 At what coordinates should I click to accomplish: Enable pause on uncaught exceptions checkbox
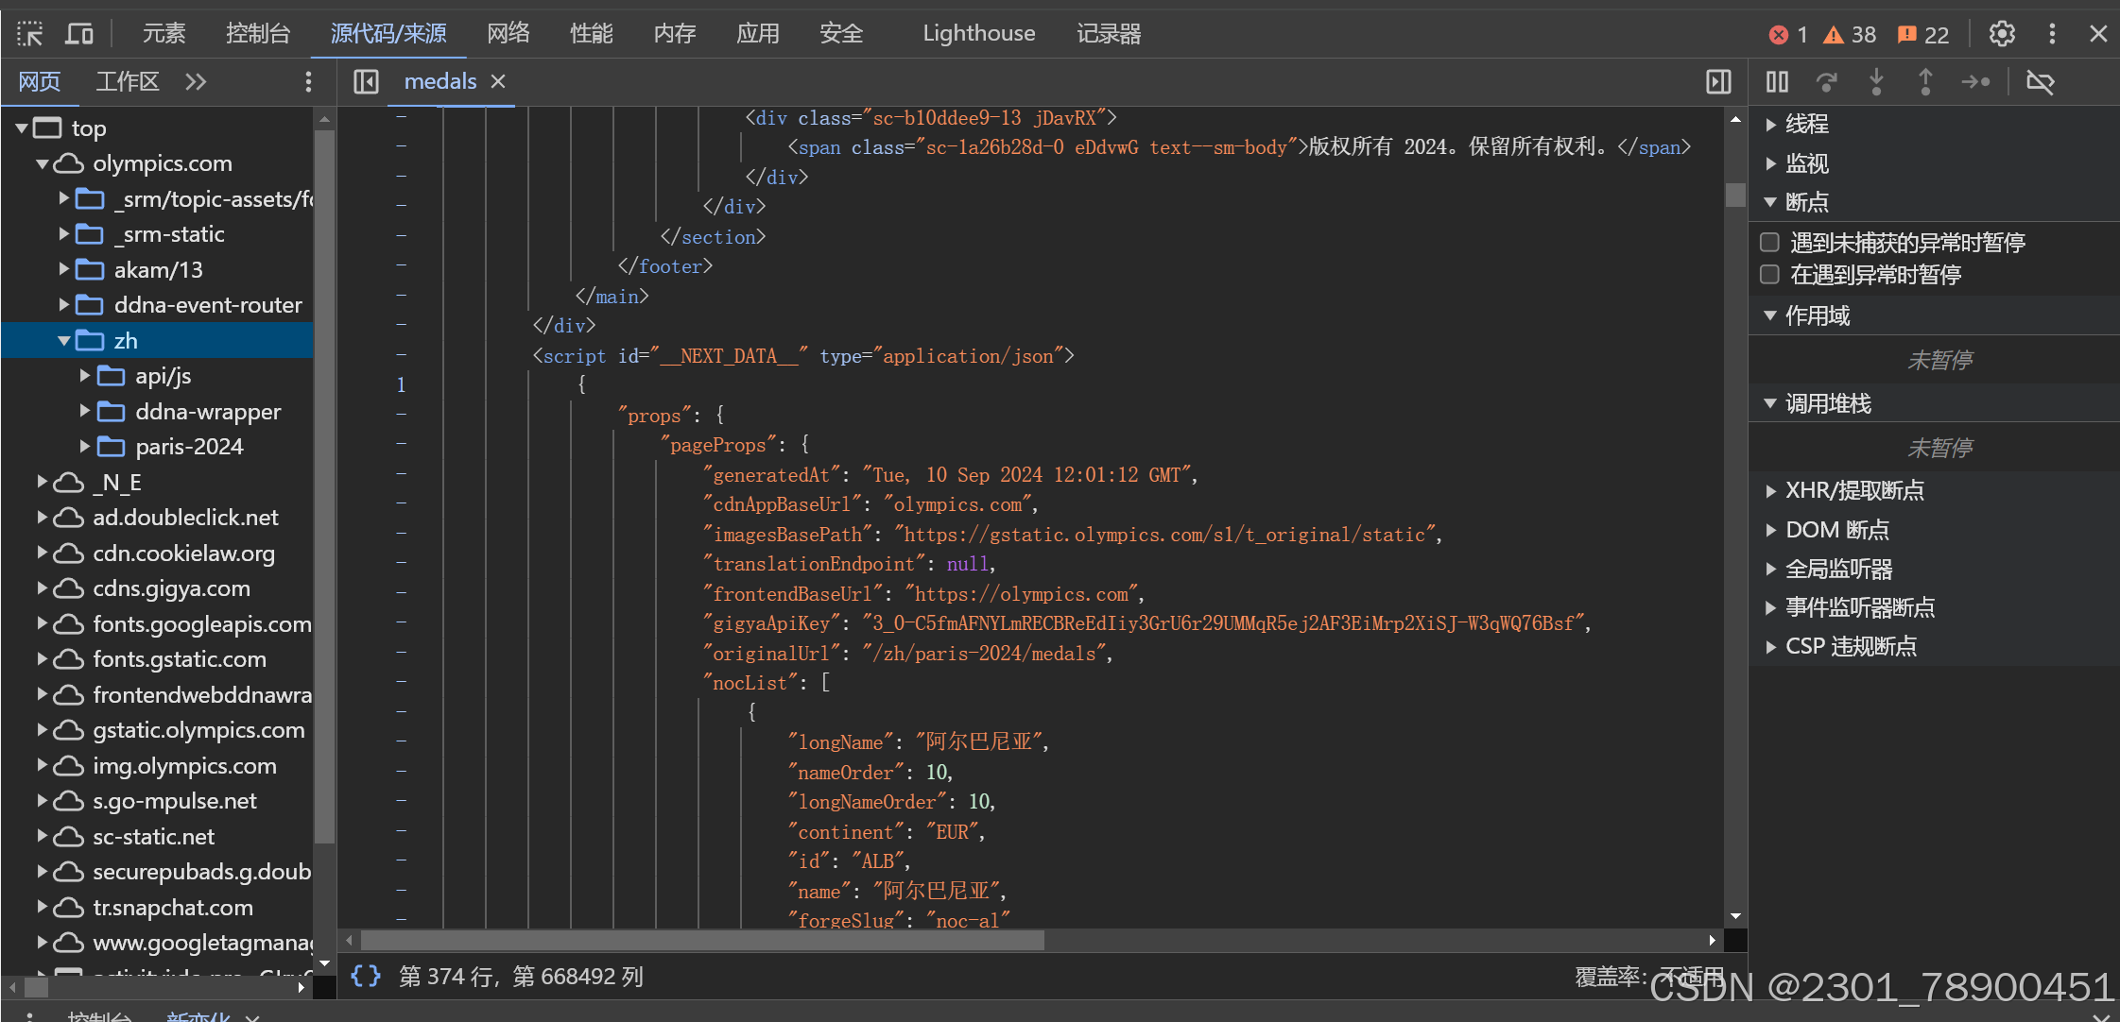point(1770,243)
